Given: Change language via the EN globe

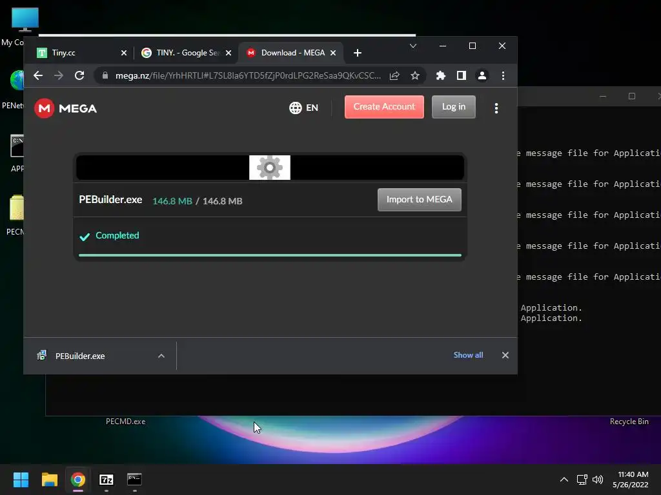Looking at the screenshot, I should point(303,108).
